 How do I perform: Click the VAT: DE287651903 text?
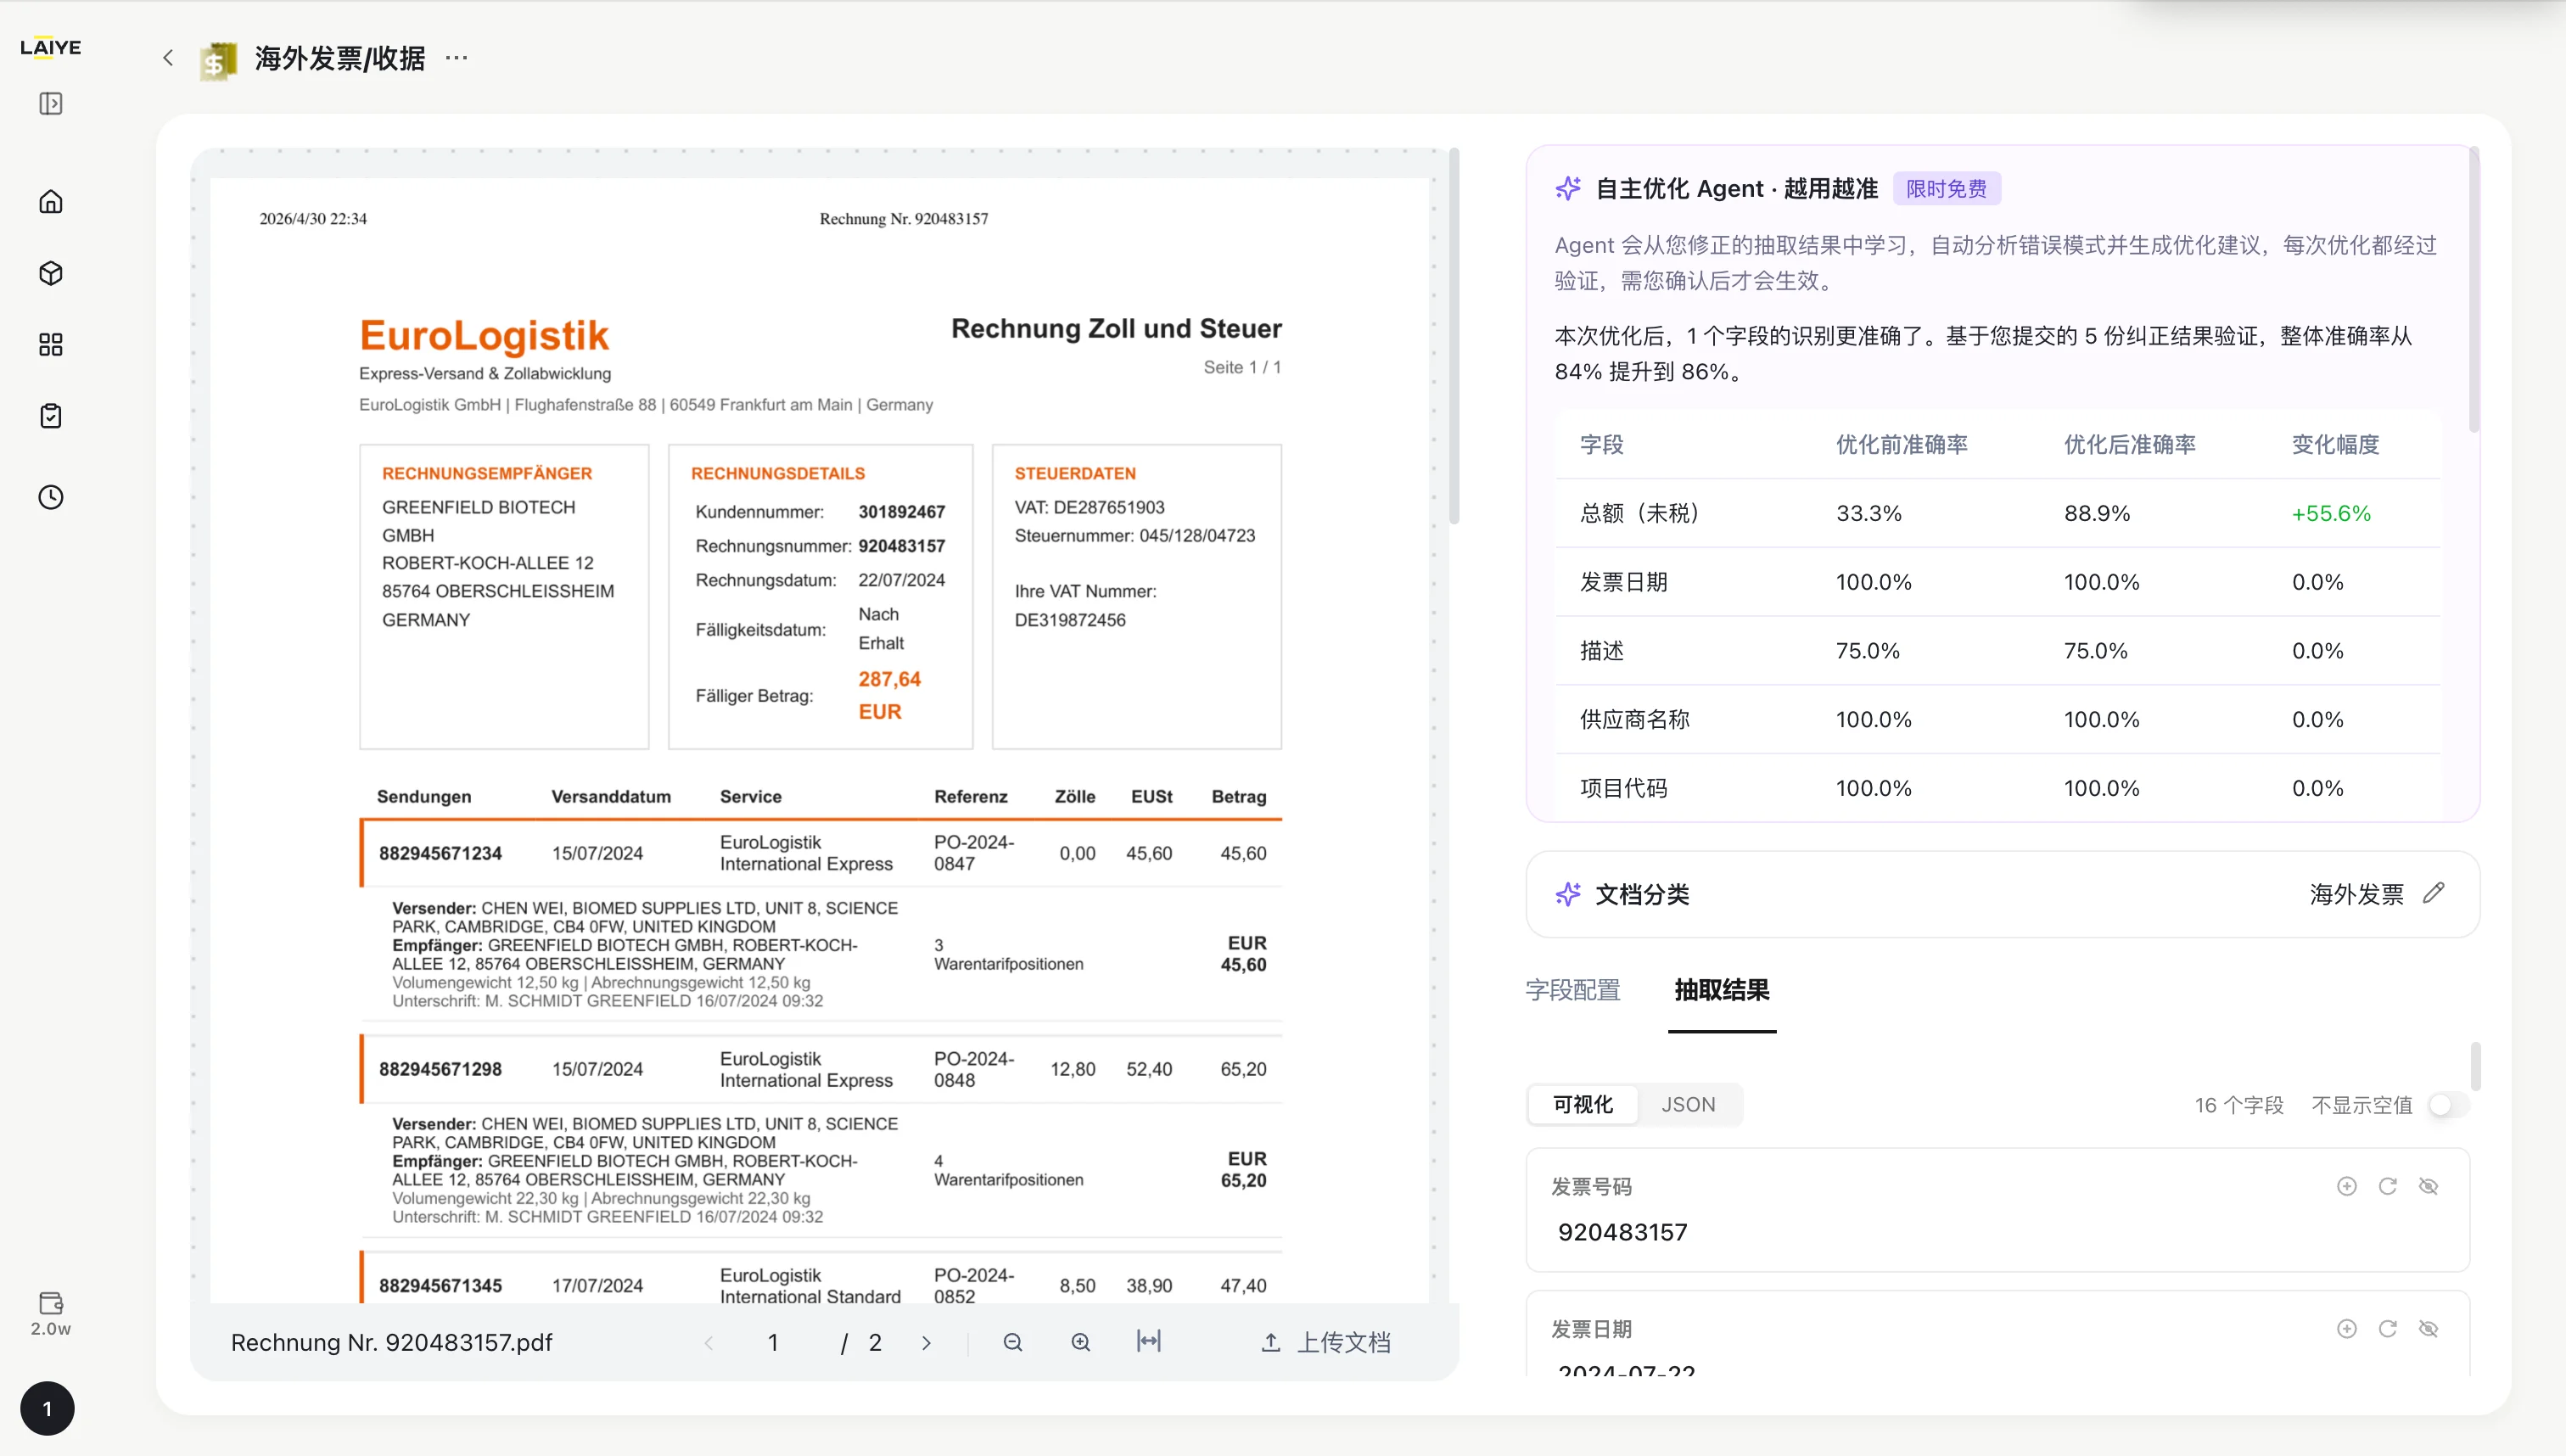[1089, 507]
